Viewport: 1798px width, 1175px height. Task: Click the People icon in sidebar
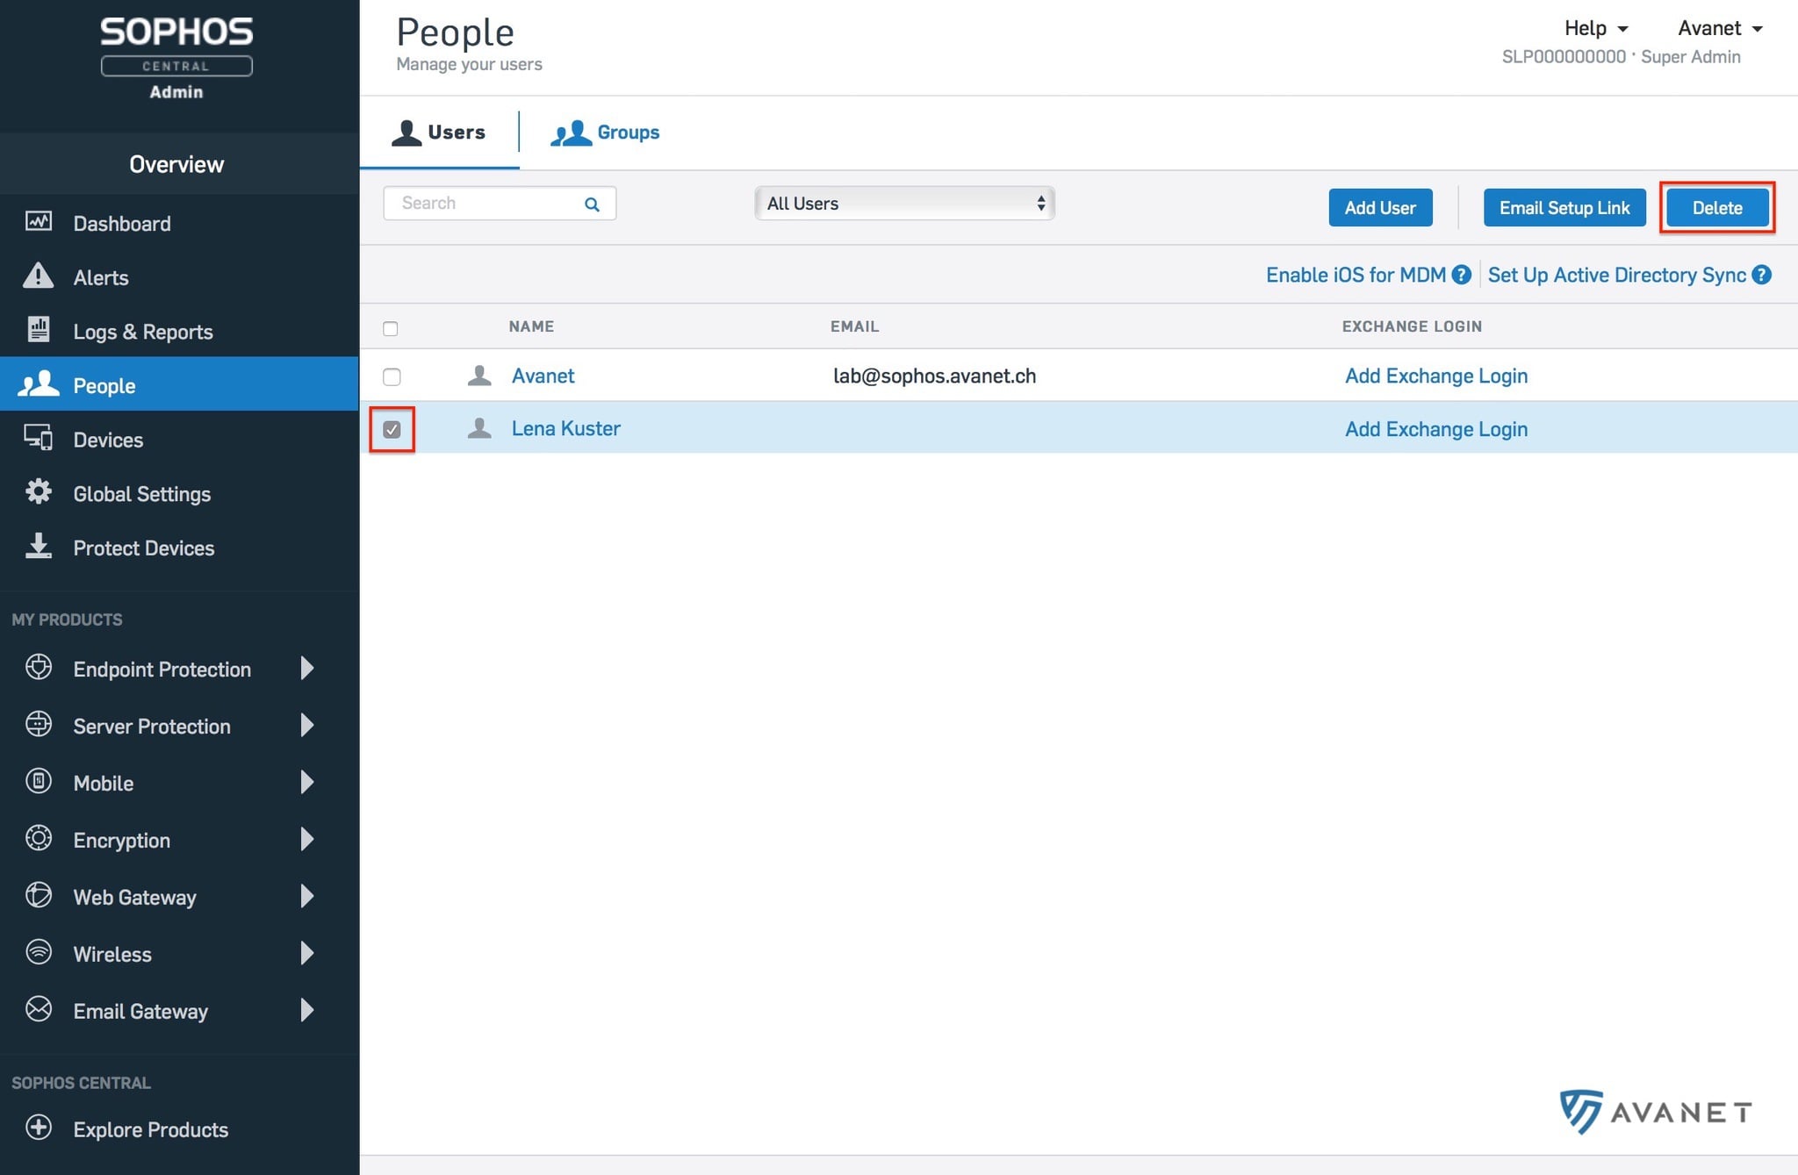coord(39,384)
